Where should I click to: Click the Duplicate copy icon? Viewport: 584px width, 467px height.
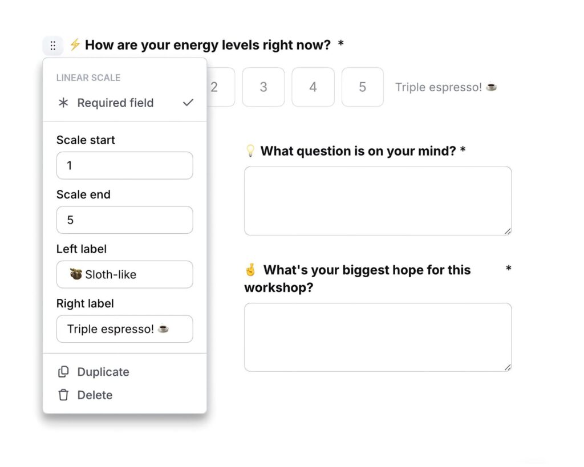[63, 372]
